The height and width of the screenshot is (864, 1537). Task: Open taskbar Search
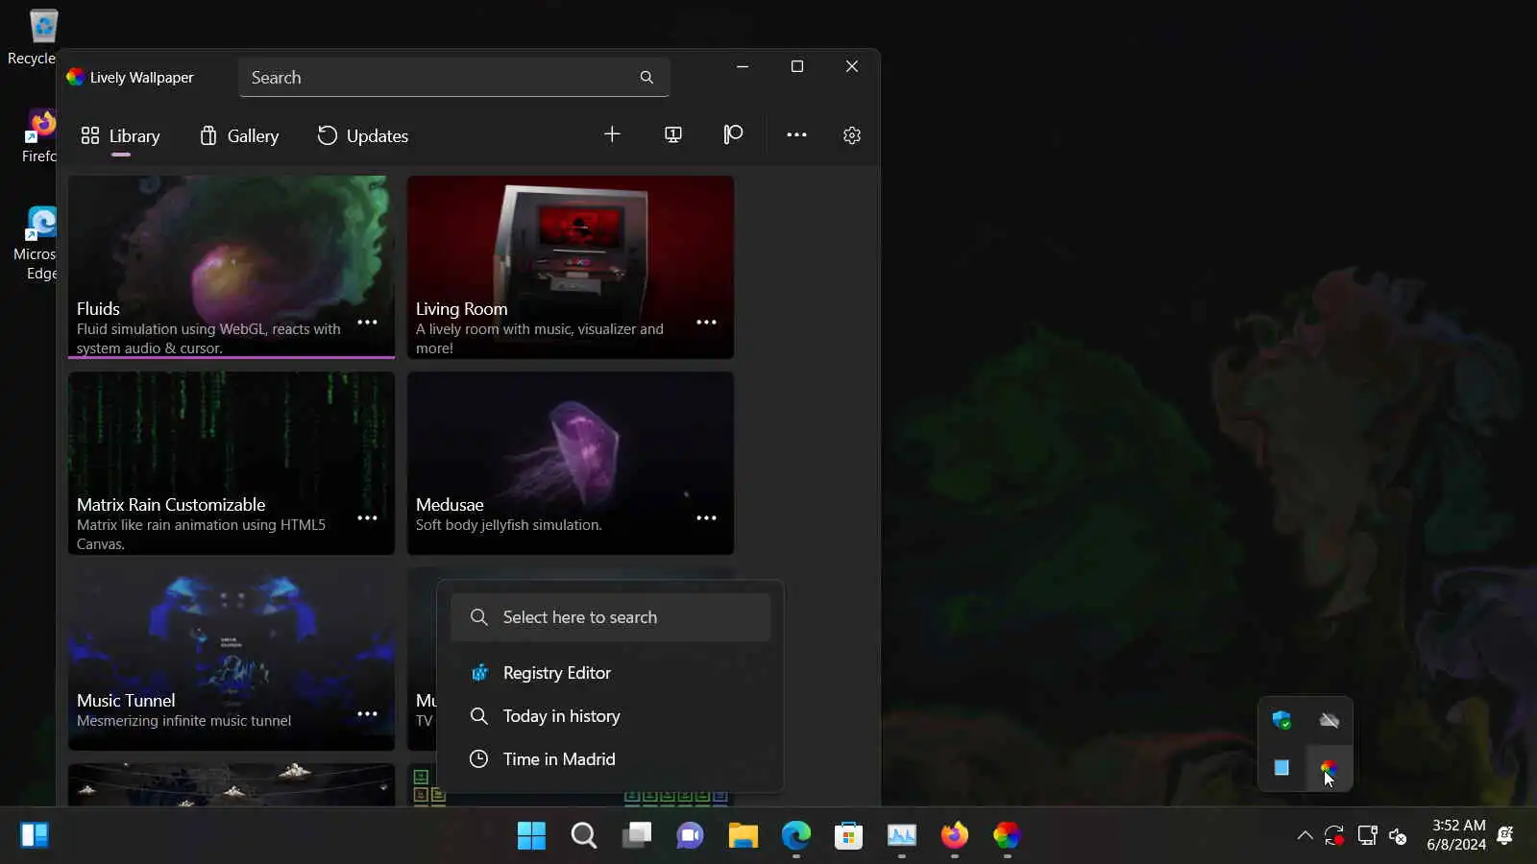tap(584, 835)
